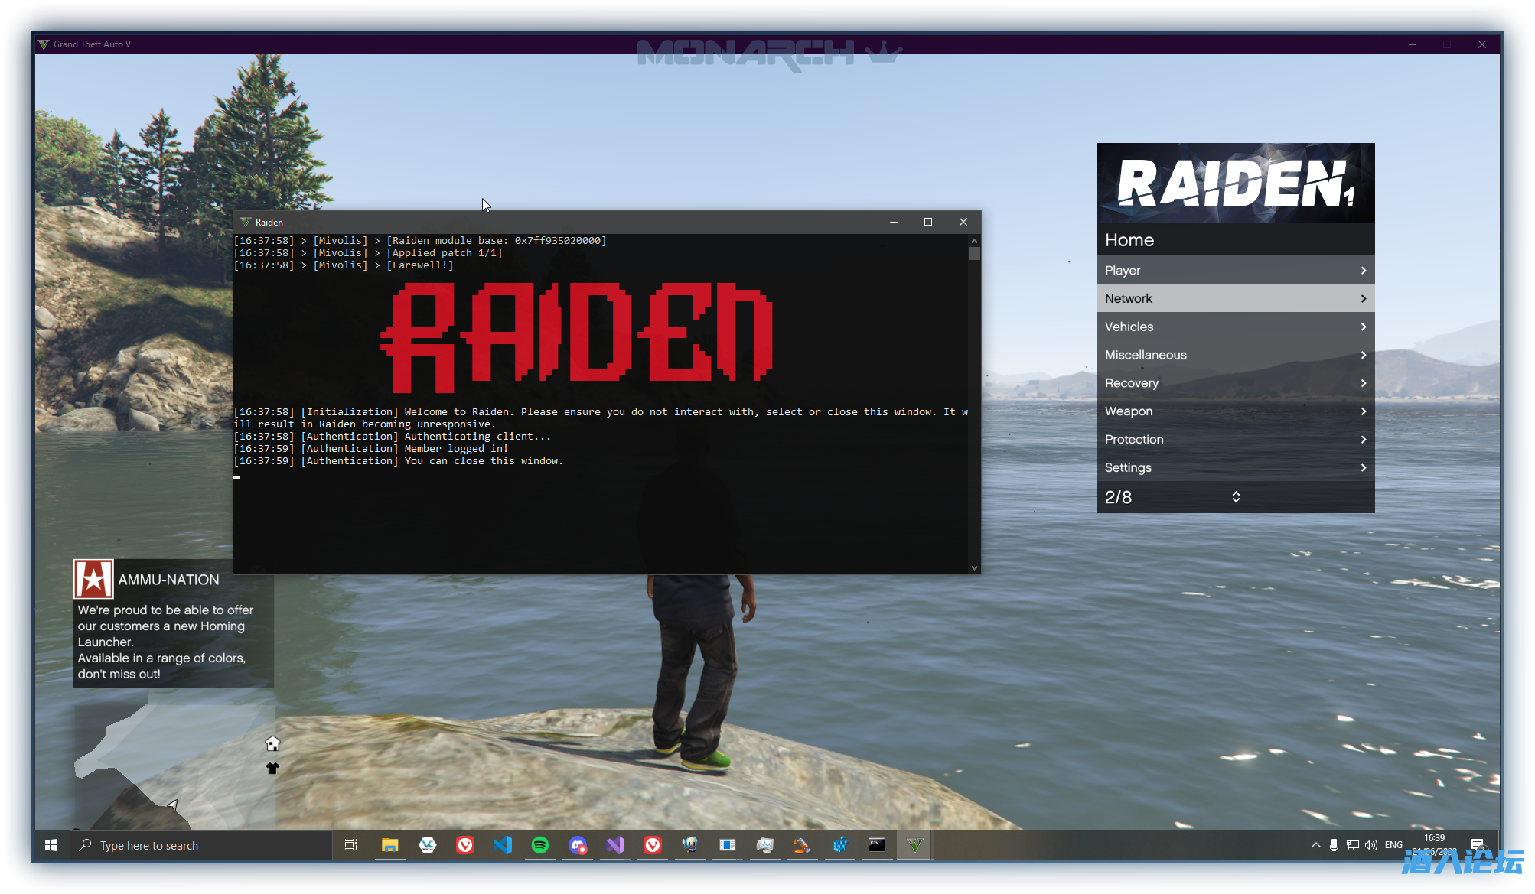
Task: Open the cartoon face app in the taskbar
Action: 690,845
